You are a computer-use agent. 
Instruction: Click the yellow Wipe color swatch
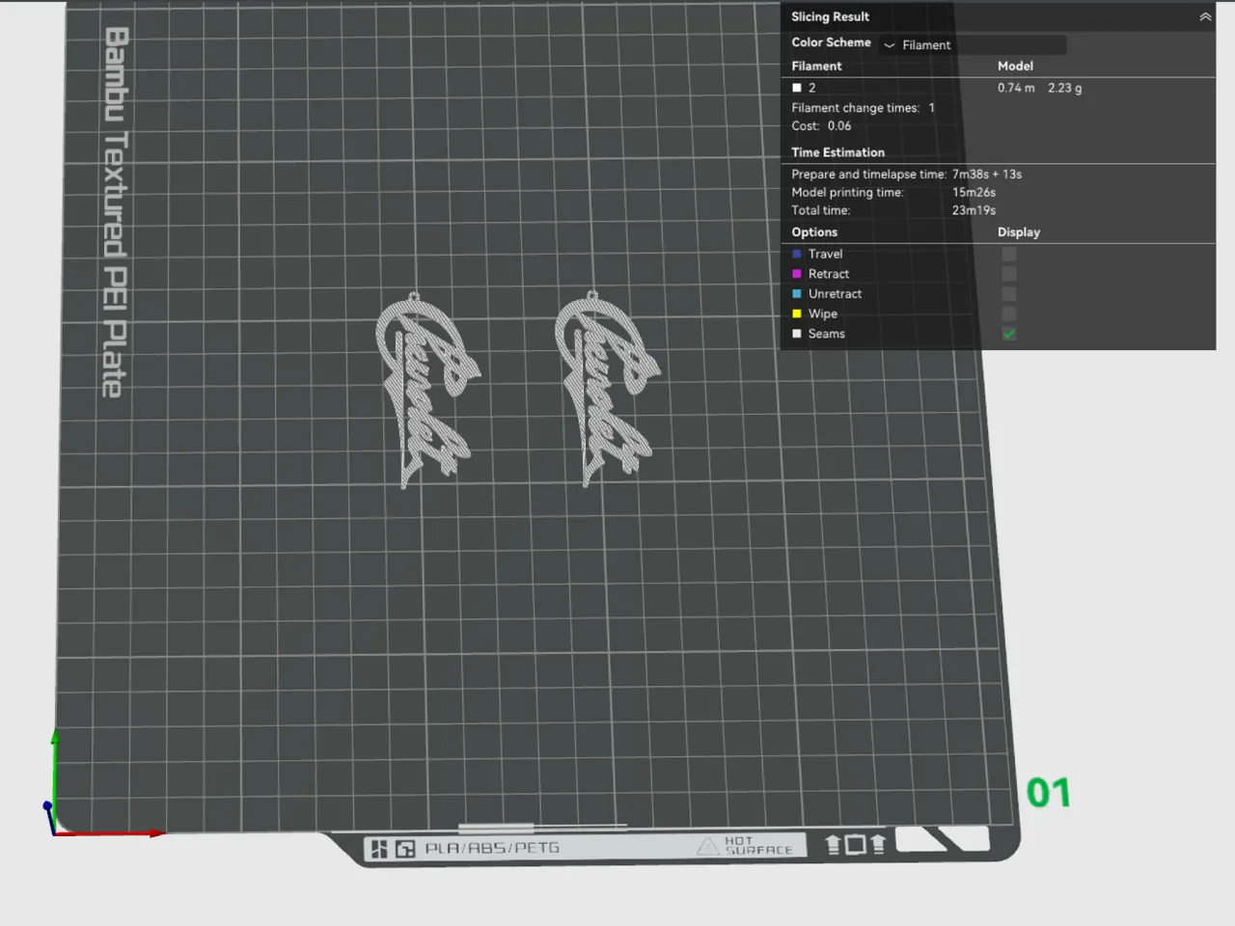click(797, 313)
